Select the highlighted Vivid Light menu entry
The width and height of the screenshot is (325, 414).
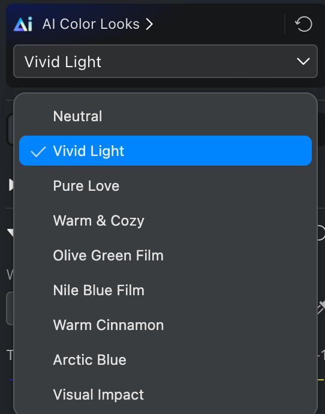point(165,151)
